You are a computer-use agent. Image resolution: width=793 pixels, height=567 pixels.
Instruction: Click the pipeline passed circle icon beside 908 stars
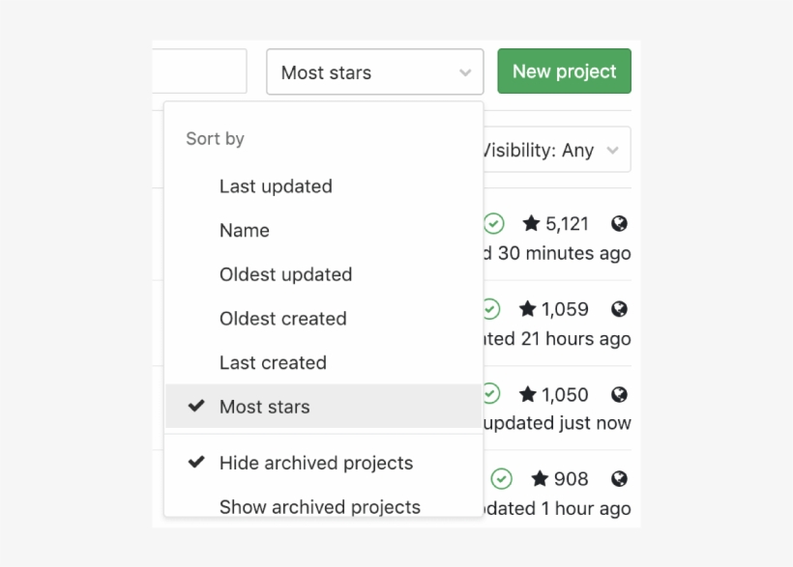click(x=502, y=478)
